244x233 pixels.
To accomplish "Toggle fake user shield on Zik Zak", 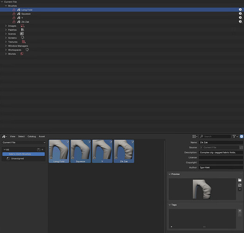I will [240, 22].
